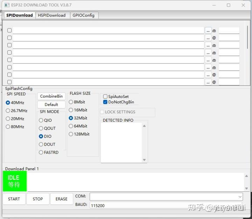Enable the fifth firmware row checkbox

tap(9, 60)
